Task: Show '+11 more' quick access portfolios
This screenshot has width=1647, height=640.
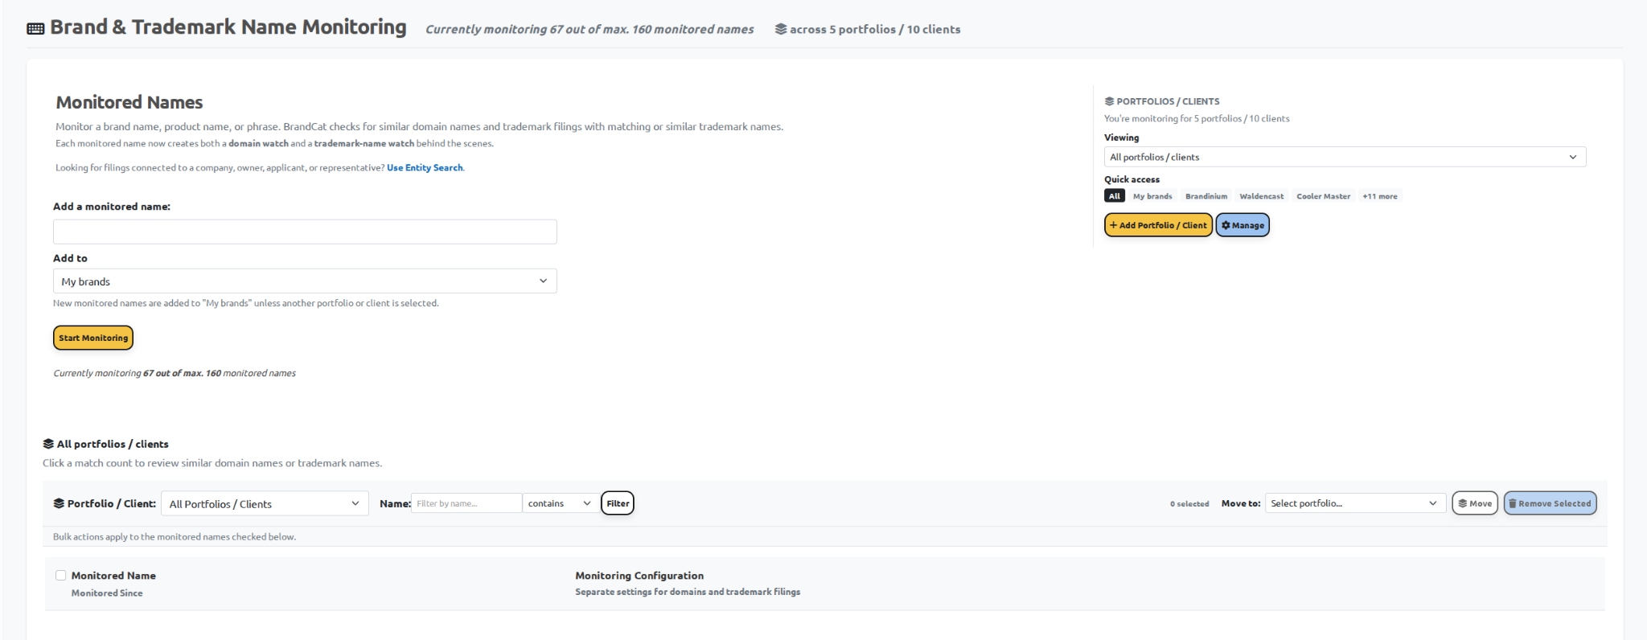Action: tap(1380, 196)
